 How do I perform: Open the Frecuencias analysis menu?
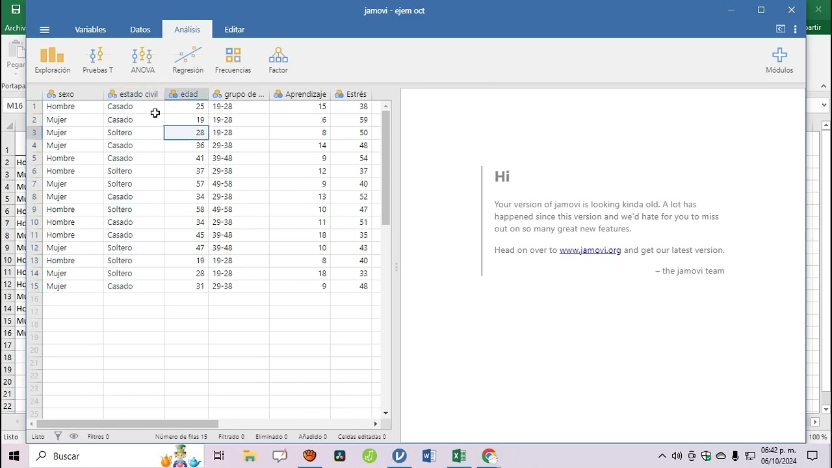click(x=233, y=60)
